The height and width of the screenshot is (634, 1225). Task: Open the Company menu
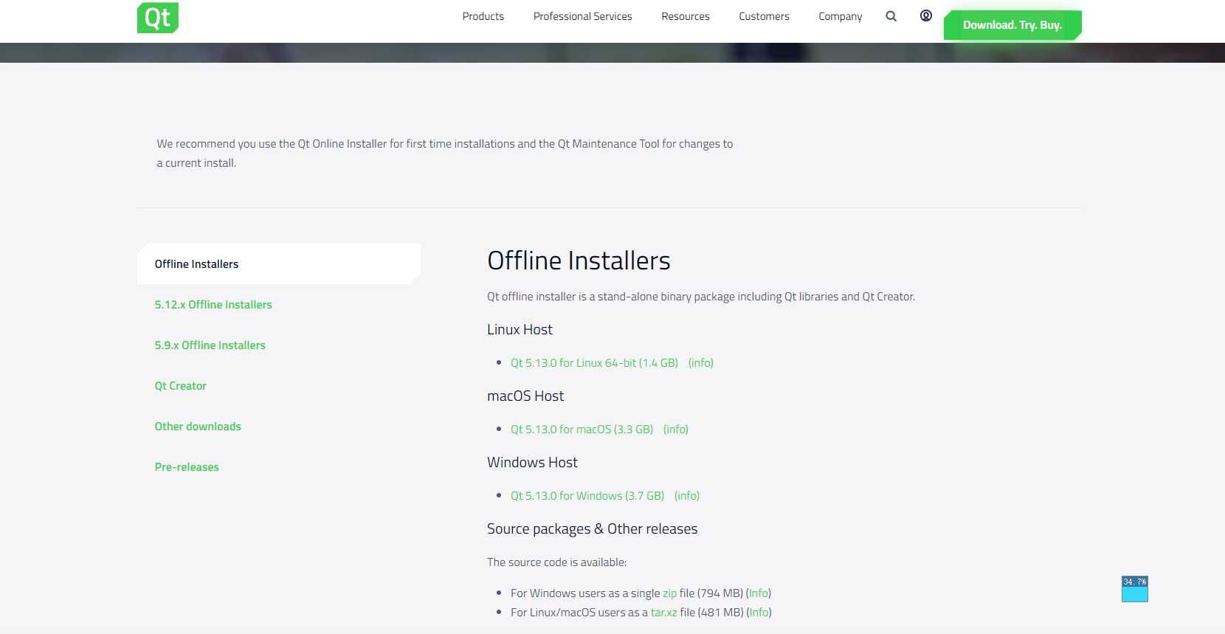click(841, 16)
